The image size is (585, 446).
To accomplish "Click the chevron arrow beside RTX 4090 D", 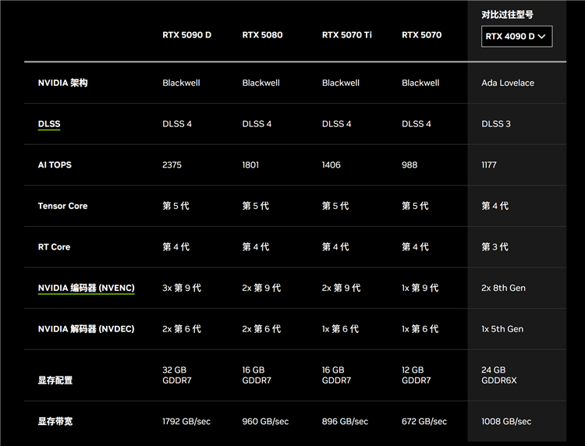I will tap(542, 37).
